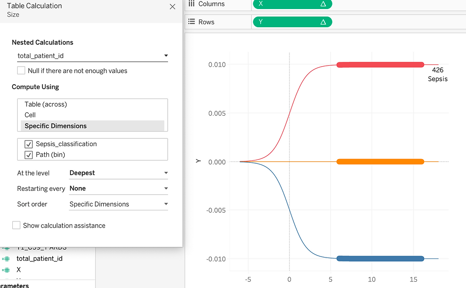Click the X pill on Columns shelf
466x288 pixels.
[x=292, y=4]
